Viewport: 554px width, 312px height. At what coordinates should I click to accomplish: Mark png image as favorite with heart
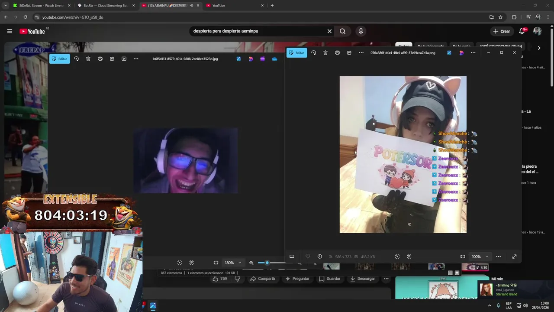pos(308,257)
